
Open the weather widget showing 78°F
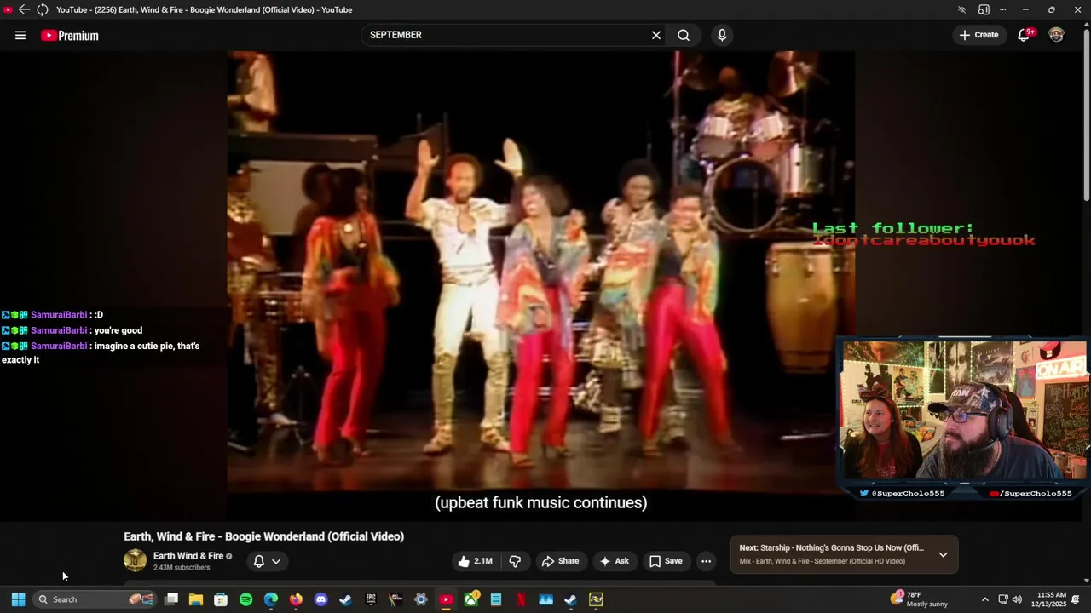(x=919, y=599)
